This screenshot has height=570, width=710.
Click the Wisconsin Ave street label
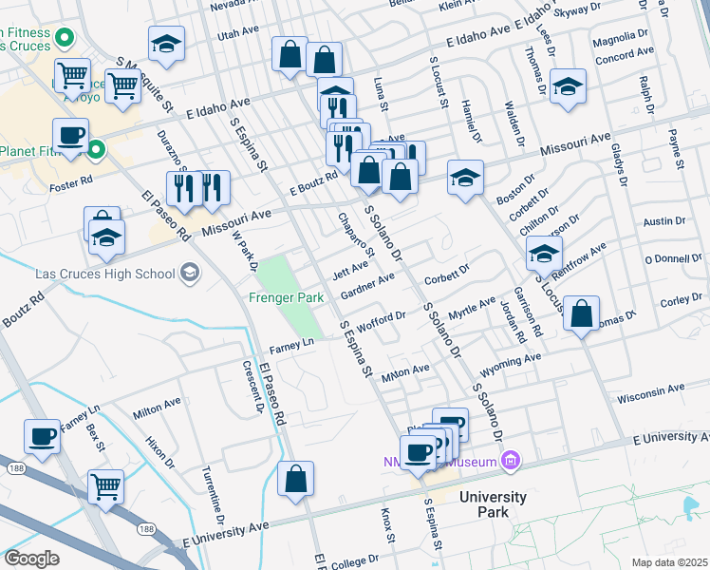(651, 393)
